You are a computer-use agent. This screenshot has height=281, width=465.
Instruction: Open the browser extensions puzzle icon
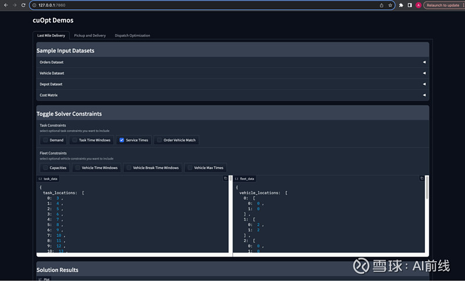point(401,5)
